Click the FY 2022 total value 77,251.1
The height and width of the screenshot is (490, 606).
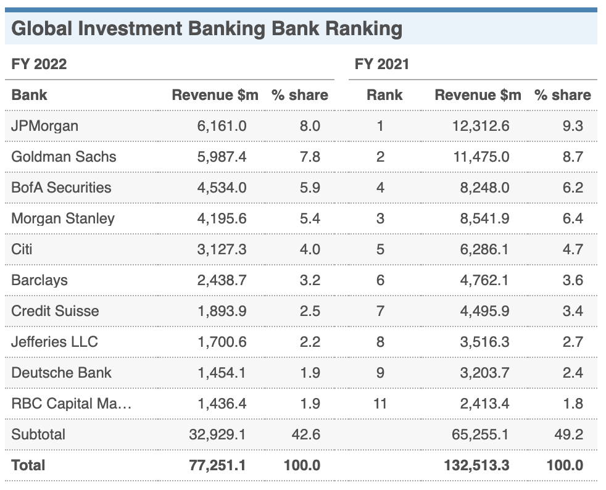tap(217, 465)
